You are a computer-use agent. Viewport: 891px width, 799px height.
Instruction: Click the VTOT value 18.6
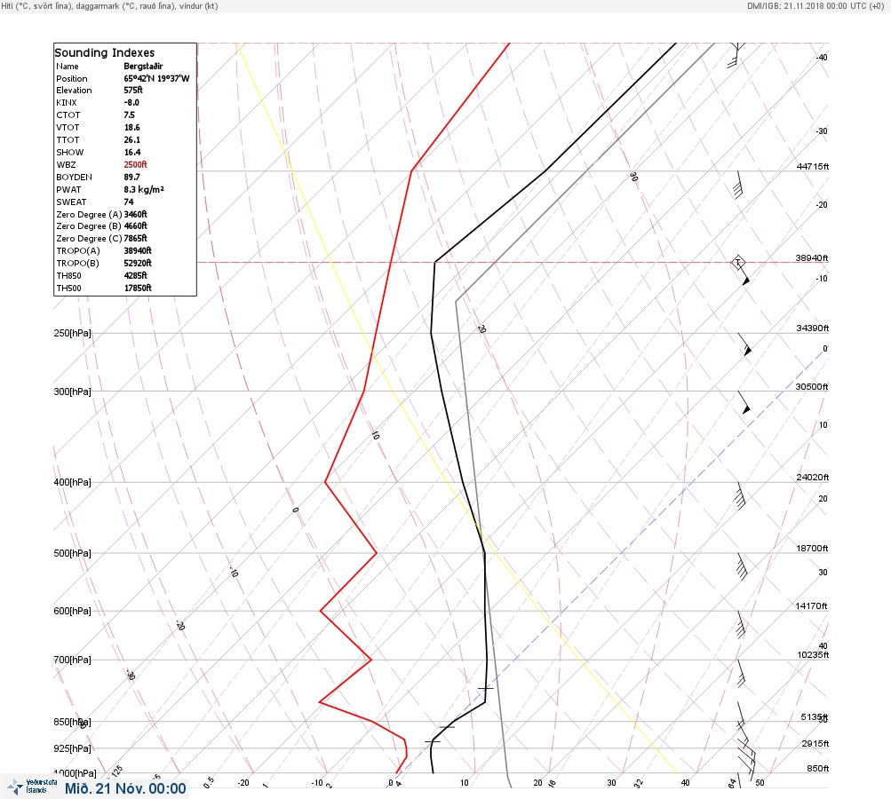131,127
